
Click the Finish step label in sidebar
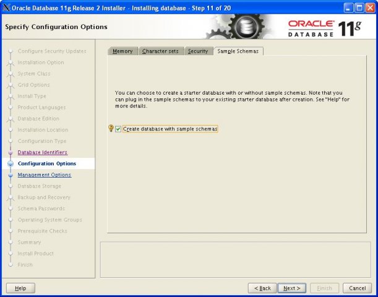tap(25, 265)
